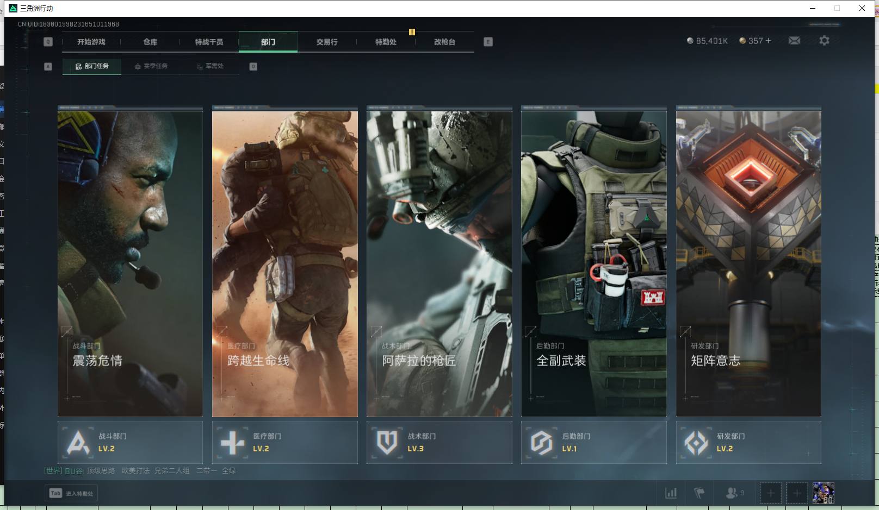
Task: Open settings via the gear icon
Action: (x=824, y=41)
